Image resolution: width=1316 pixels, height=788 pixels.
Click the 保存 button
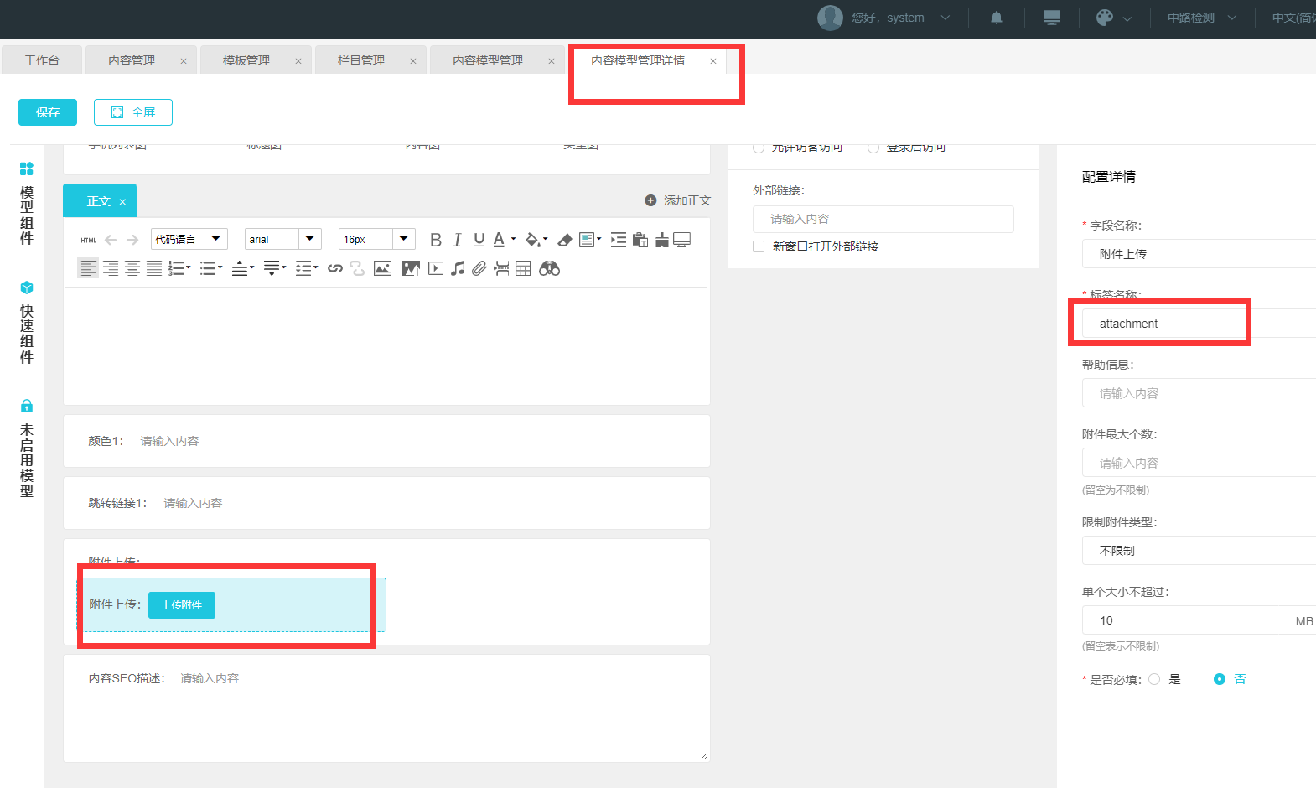pos(48,112)
